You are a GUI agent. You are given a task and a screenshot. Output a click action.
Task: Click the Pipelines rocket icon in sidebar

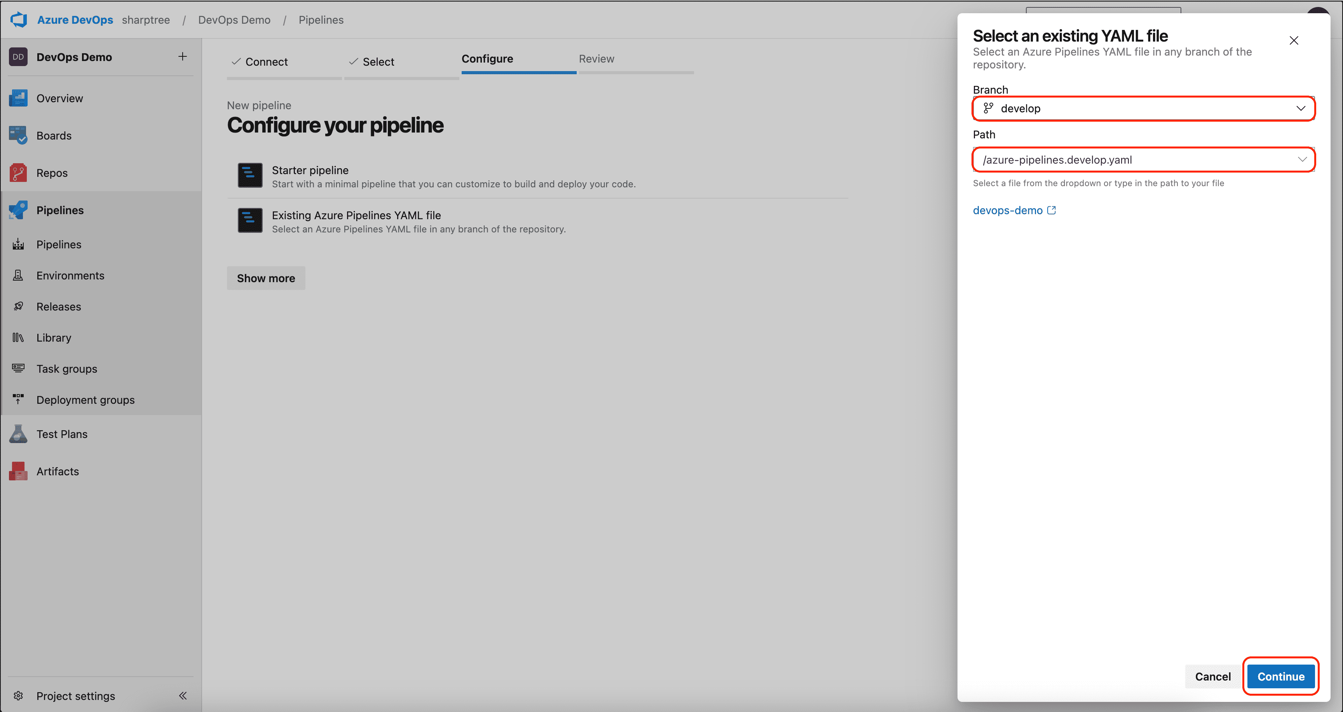18,210
